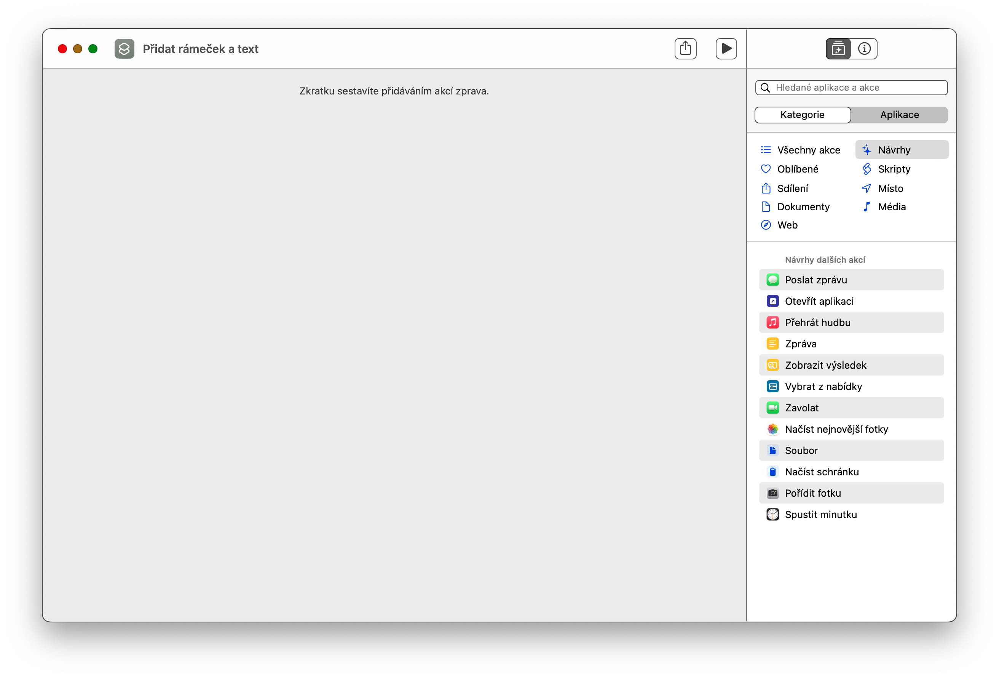The image size is (999, 678).
Task: Click the search field for apps and actions
Action: (855, 88)
